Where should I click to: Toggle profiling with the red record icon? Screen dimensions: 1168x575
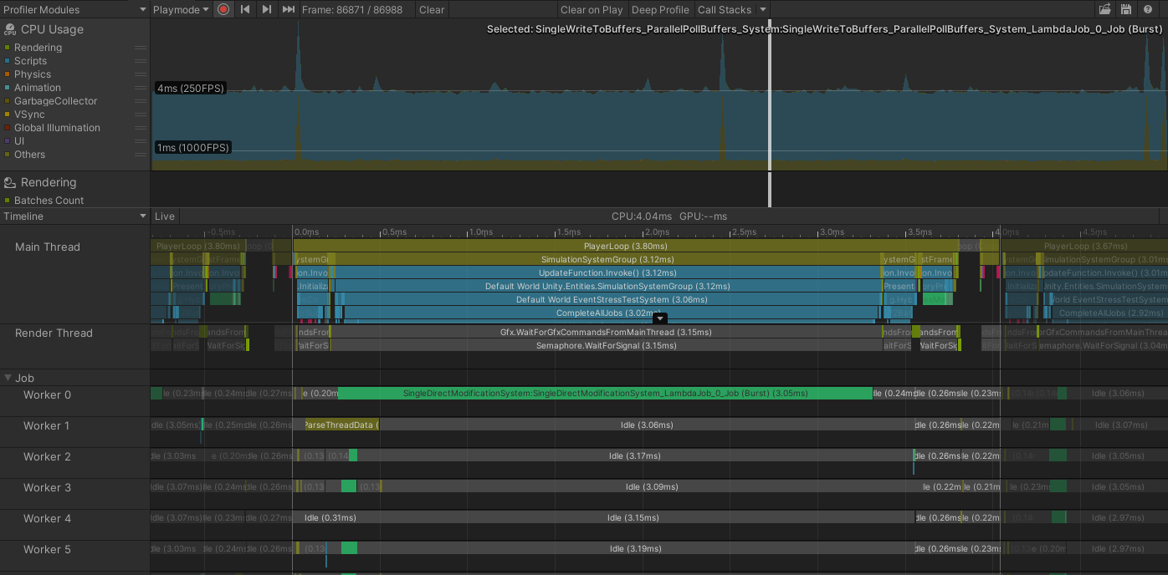click(x=223, y=9)
